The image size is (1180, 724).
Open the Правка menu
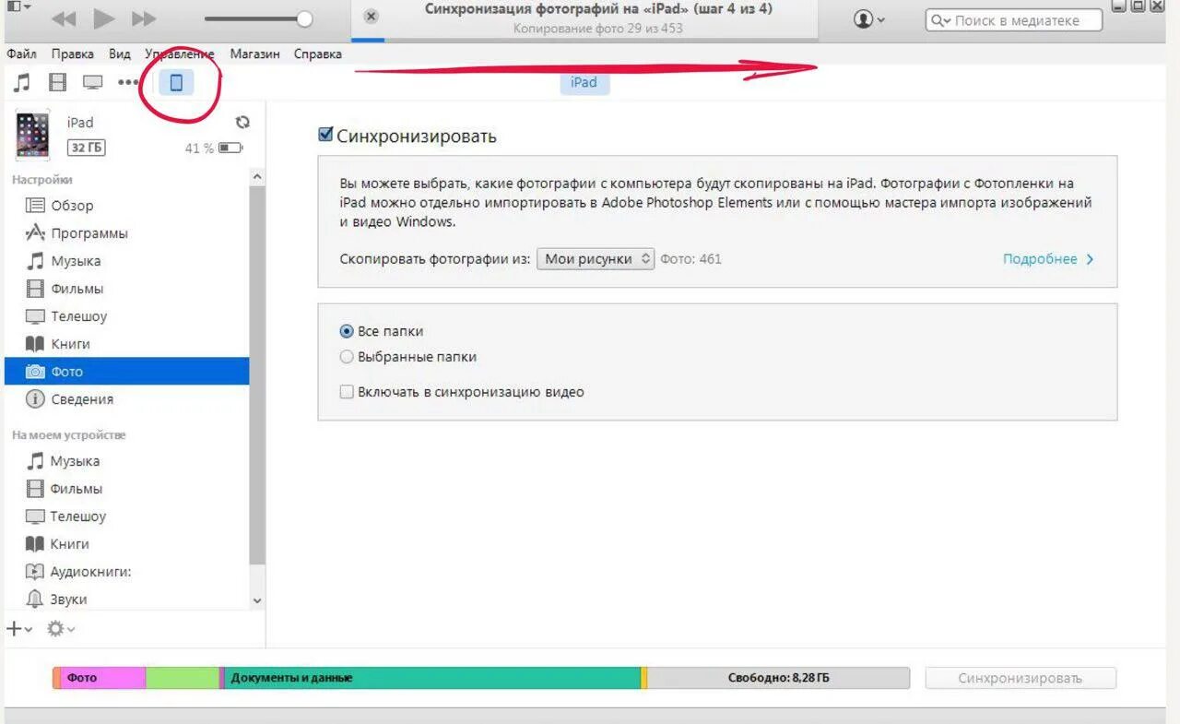click(x=73, y=53)
